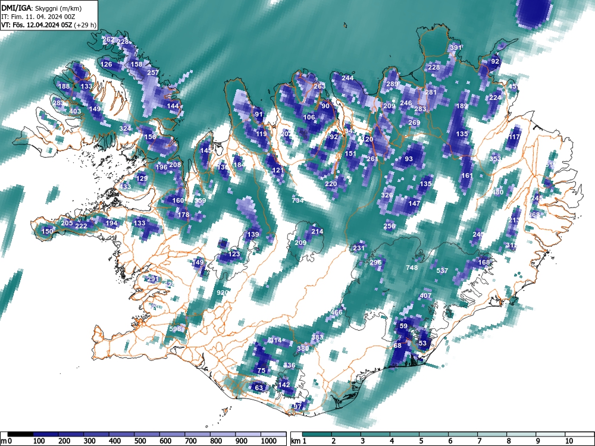Viewport: 595px width, 446px height.
Task: Click the visibility value 262 in the Westfjords
Action: [x=108, y=39]
